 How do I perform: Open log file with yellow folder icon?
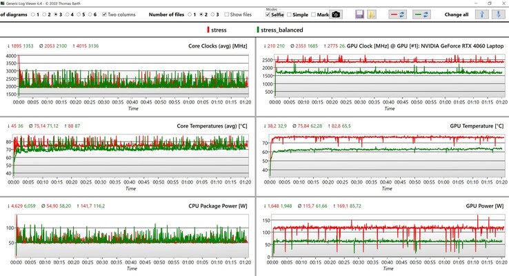coord(372,14)
